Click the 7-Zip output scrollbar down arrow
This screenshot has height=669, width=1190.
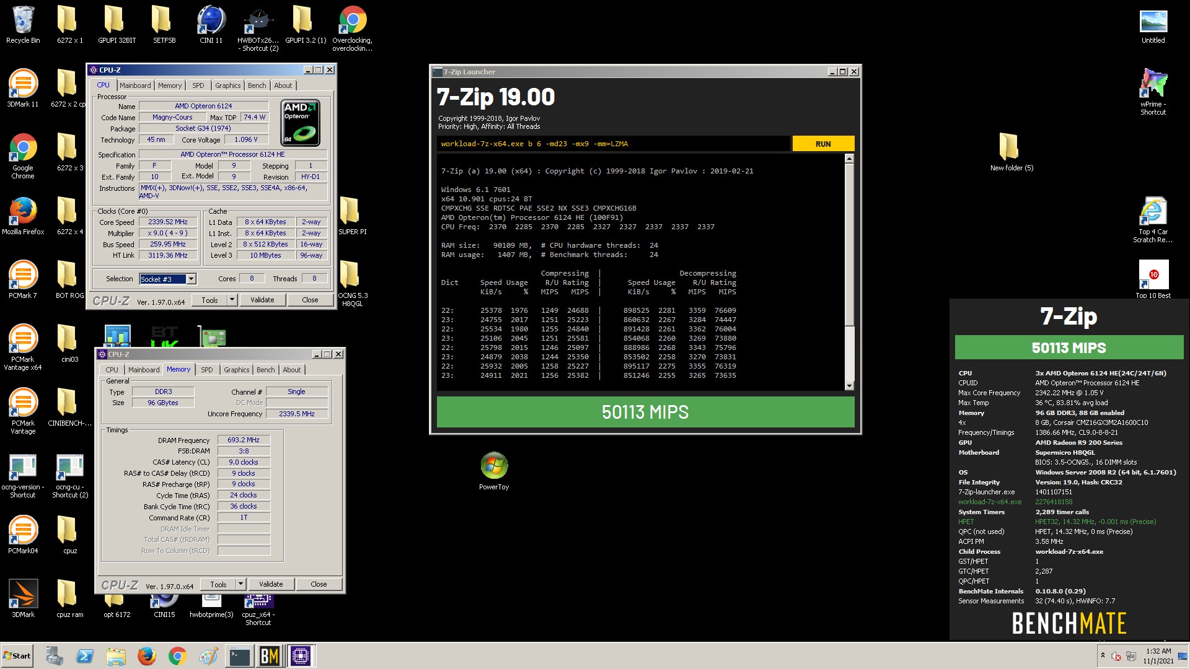click(x=849, y=386)
